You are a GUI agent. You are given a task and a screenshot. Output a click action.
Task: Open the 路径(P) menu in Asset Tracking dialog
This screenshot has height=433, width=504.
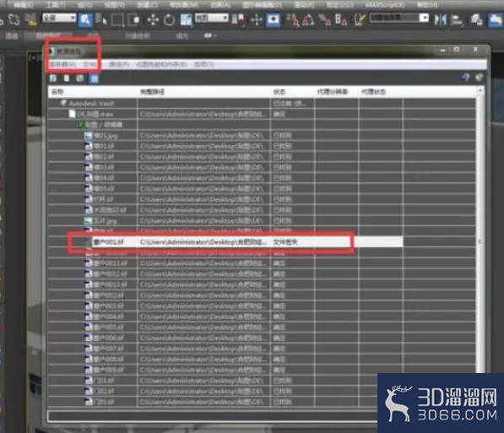(119, 65)
